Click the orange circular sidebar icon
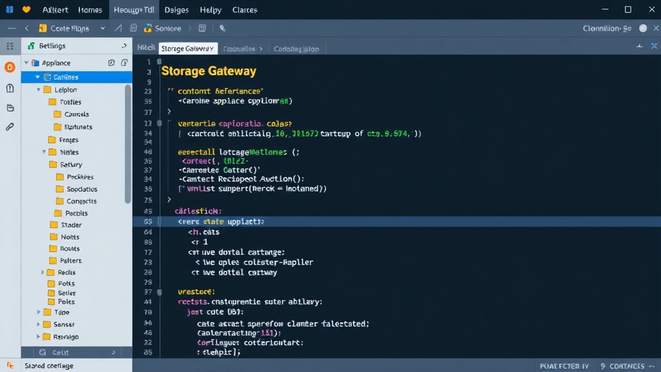 [x=10, y=67]
